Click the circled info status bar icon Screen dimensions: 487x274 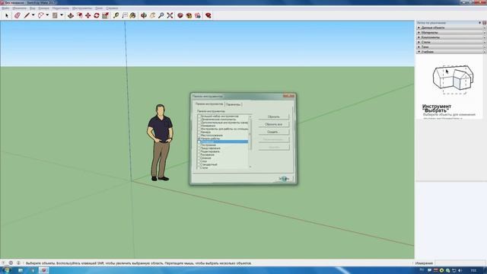coord(11,263)
